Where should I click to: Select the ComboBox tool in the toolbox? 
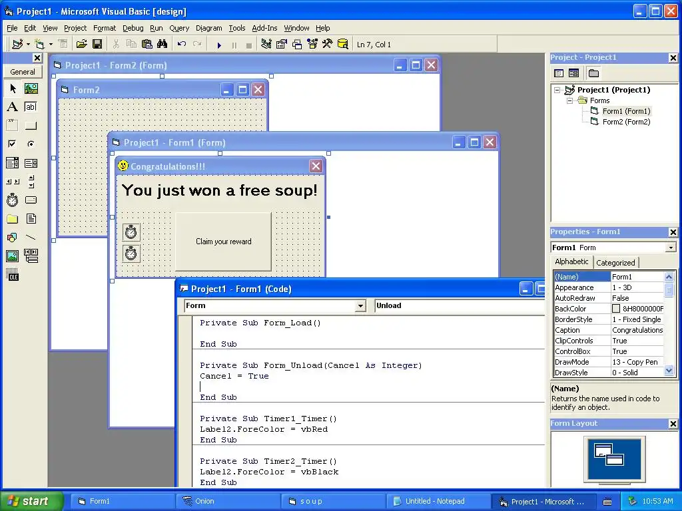click(x=13, y=163)
